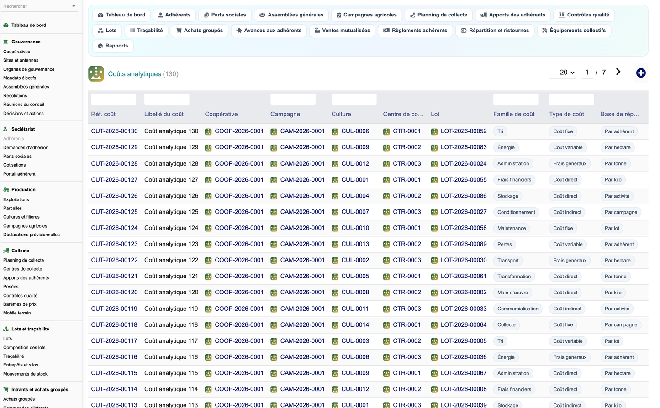Select the Rapports tab

point(113,46)
